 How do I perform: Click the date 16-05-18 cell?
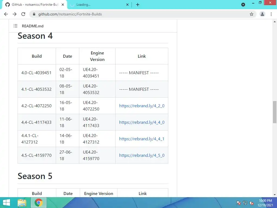pos(67,106)
